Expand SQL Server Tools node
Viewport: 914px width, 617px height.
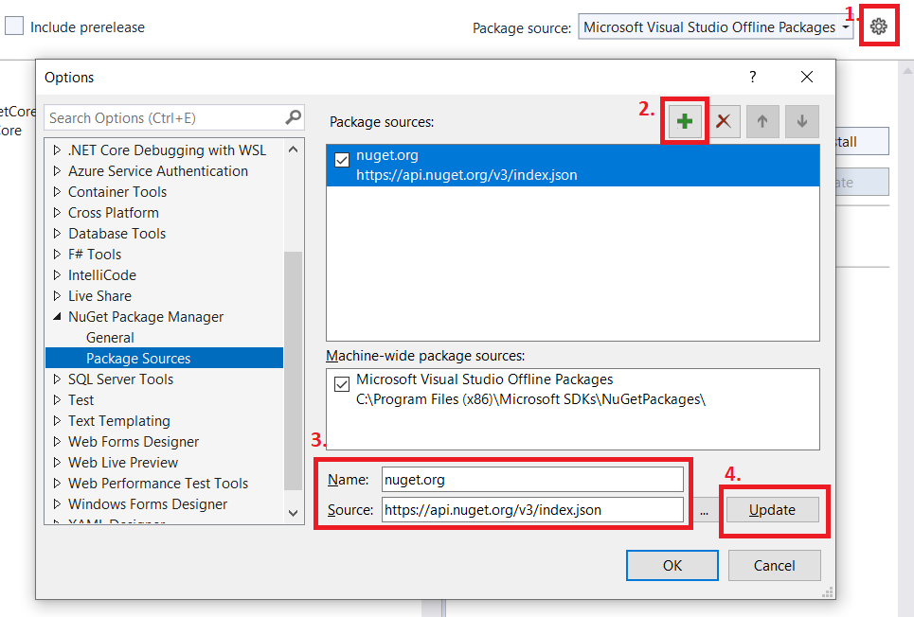click(x=57, y=379)
